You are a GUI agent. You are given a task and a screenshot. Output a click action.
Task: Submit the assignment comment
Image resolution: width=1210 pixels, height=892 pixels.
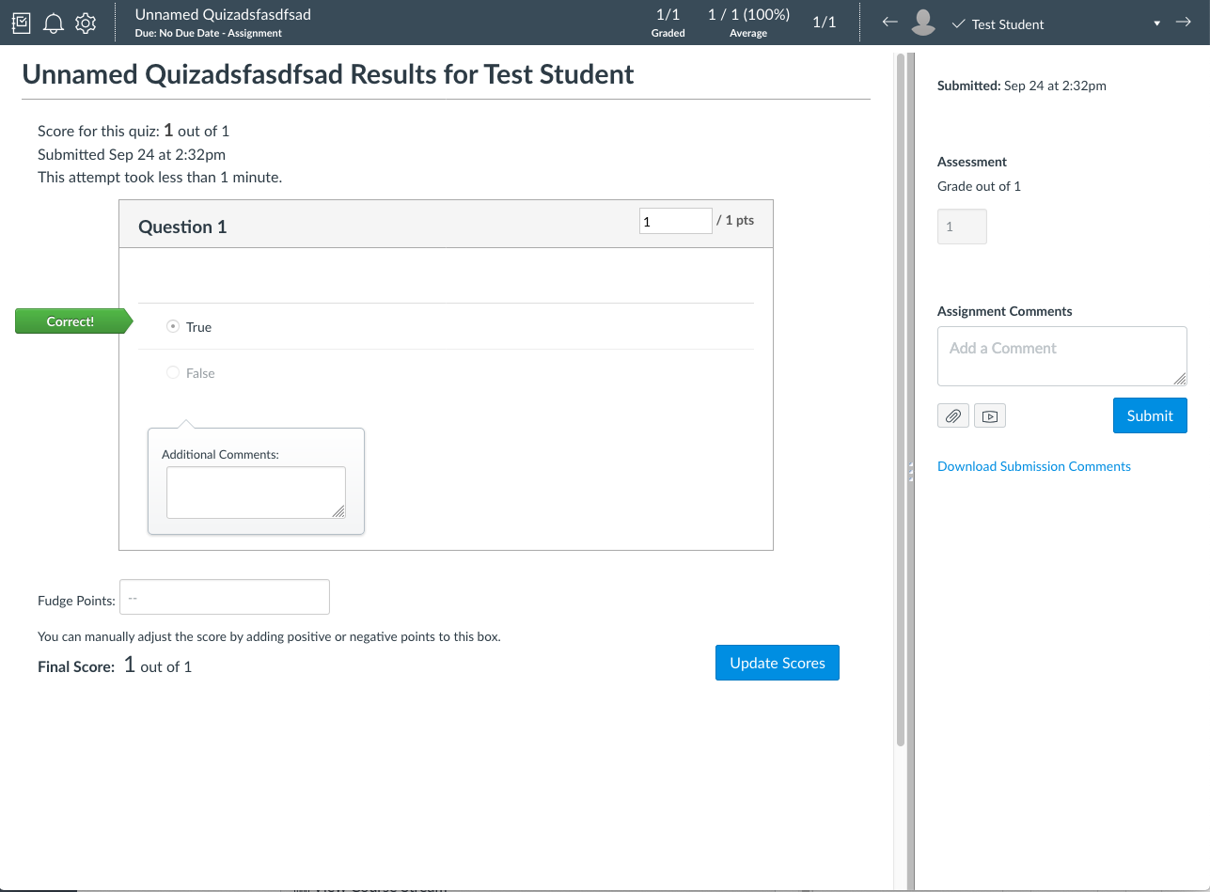click(x=1150, y=415)
